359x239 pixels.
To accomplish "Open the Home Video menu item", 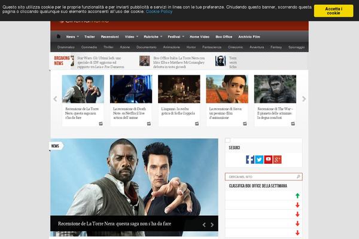I will click(x=199, y=36).
